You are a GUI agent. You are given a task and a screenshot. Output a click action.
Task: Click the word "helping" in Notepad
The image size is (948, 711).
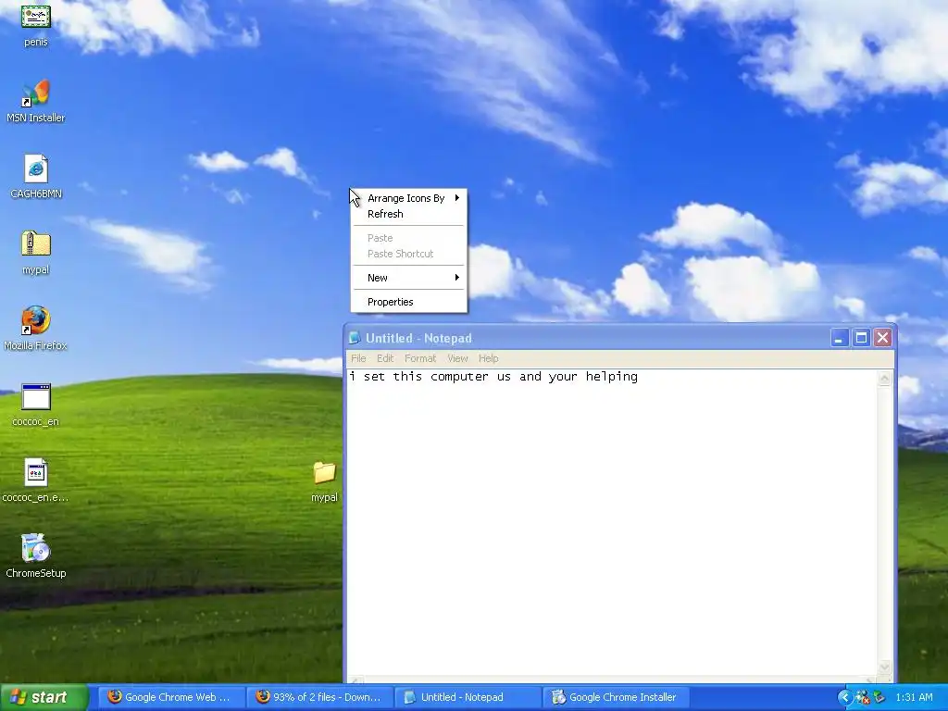[611, 377]
